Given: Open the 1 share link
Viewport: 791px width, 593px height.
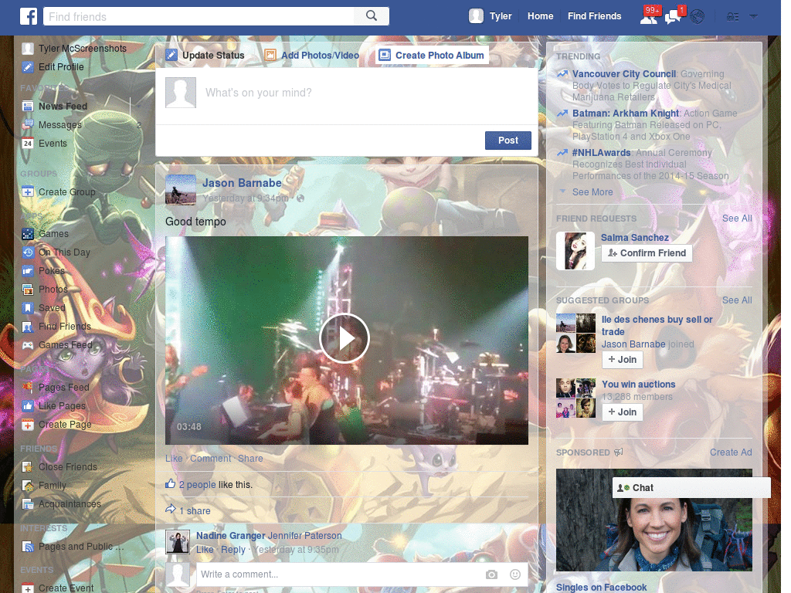Looking at the screenshot, I should coord(195,511).
